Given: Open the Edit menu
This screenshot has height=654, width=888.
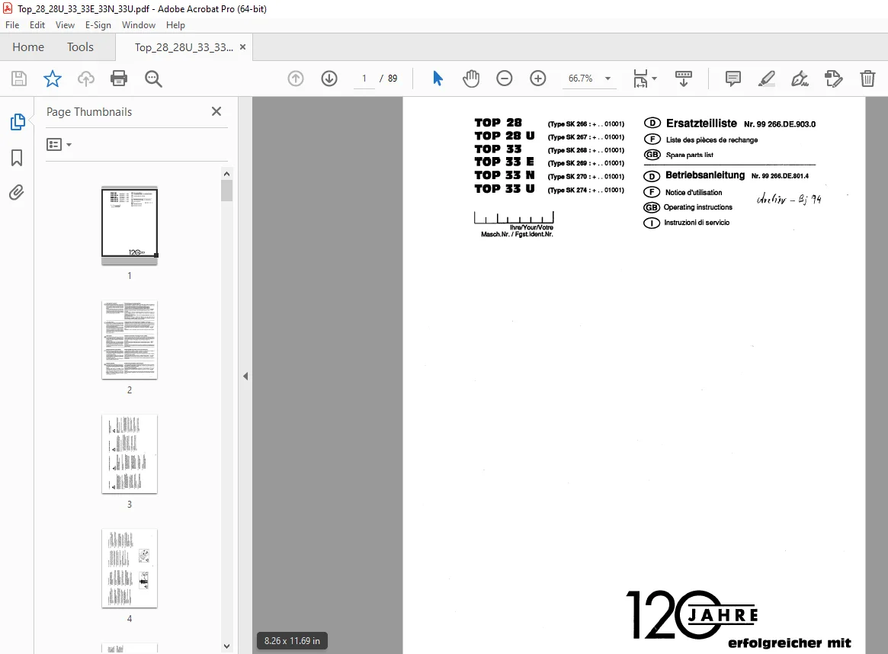Looking at the screenshot, I should click(37, 25).
